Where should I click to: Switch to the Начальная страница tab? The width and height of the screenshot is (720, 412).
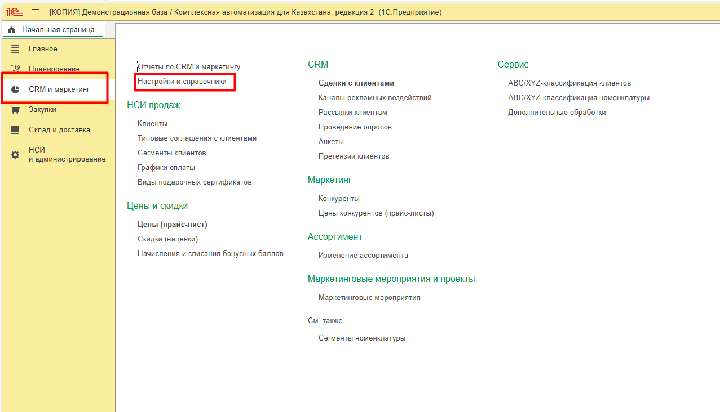tap(58, 30)
